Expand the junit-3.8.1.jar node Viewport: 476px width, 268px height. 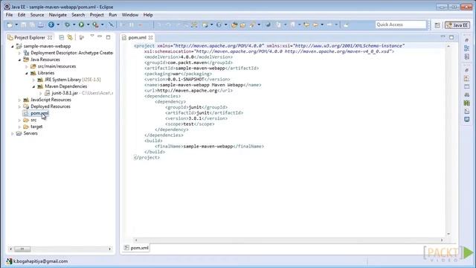coord(41,93)
